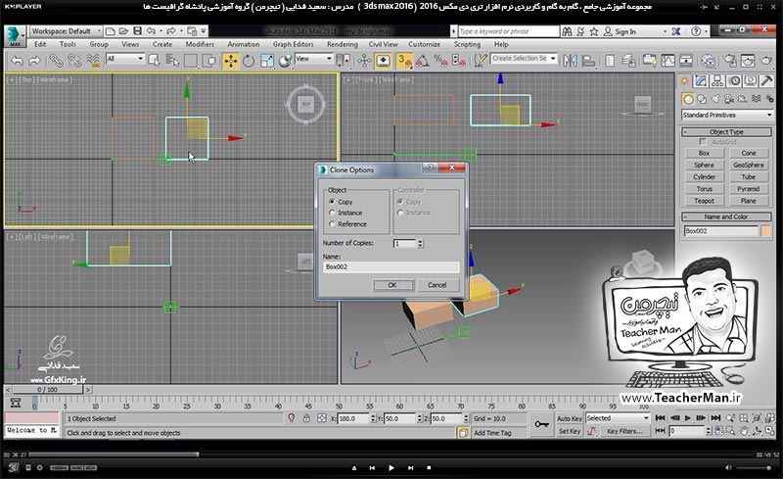Click the Number of Copies spinner arrows
Viewport: 783px width, 479px height.
pos(420,244)
